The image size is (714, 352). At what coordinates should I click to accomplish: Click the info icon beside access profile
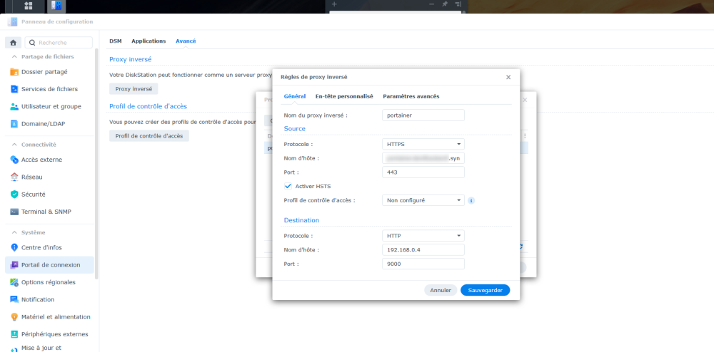click(x=471, y=201)
